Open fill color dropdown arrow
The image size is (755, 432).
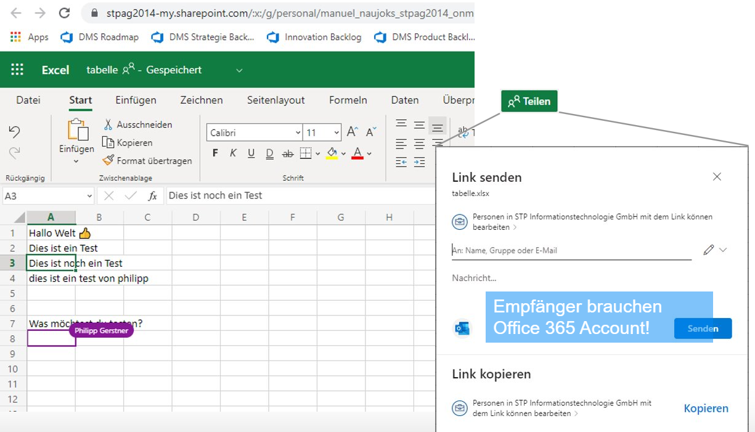click(x=343, y=153)
